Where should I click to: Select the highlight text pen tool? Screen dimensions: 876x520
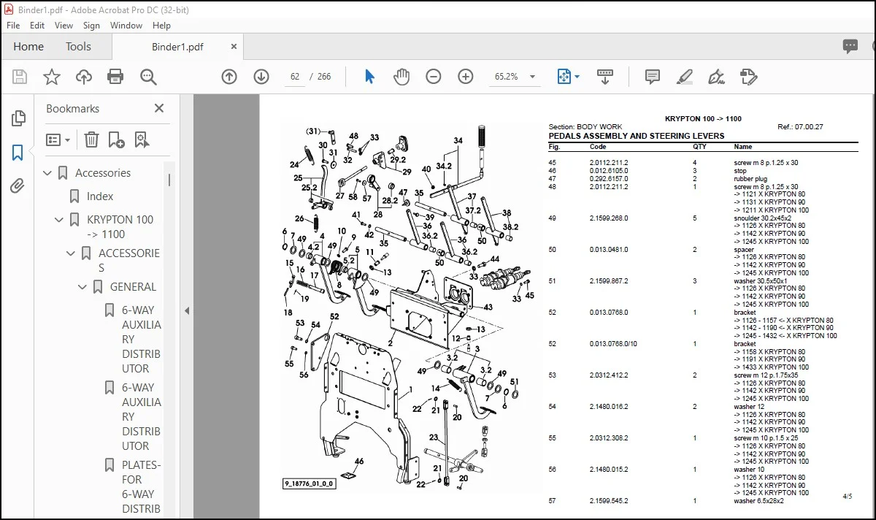point(684,77)
